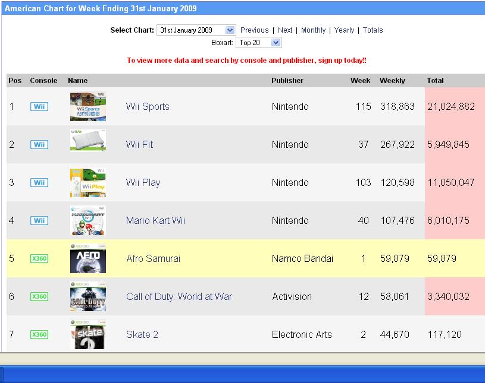Screen dimensions: 485x383
Task: Click the Nintendo publisher in Wii Sports row
Action: click(x=290, y=106)
